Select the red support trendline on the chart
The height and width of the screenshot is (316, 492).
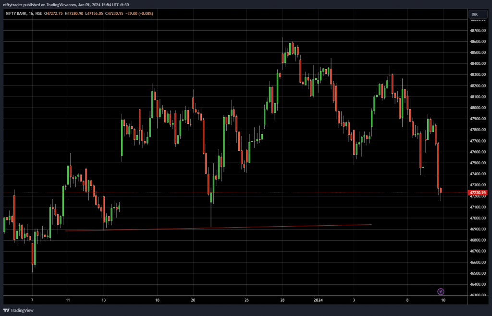point(219,228)
